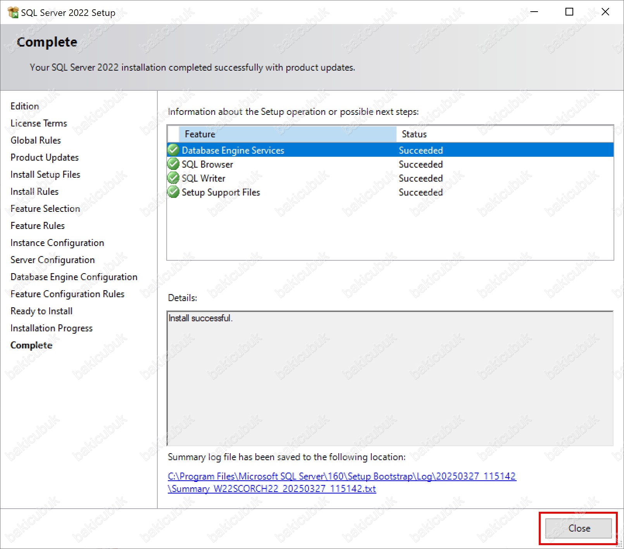The image size is (624, 549).
Task: Click the Install successful details text
Action: (200, 318)
